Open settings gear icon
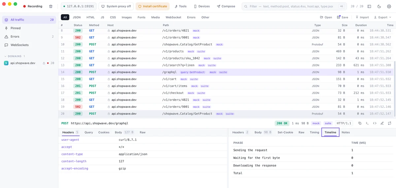This screenshot has width=396, height=188. click(x=389, y=6)
